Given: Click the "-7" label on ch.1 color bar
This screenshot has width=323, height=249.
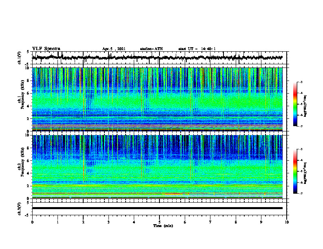Looking at the screenshot, I should point(301,126).
